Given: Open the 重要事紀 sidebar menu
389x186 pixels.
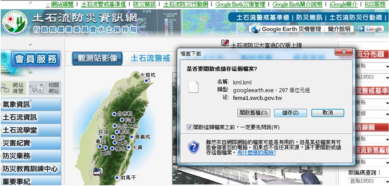Looking at the screenshot, I should coord(31,181).
